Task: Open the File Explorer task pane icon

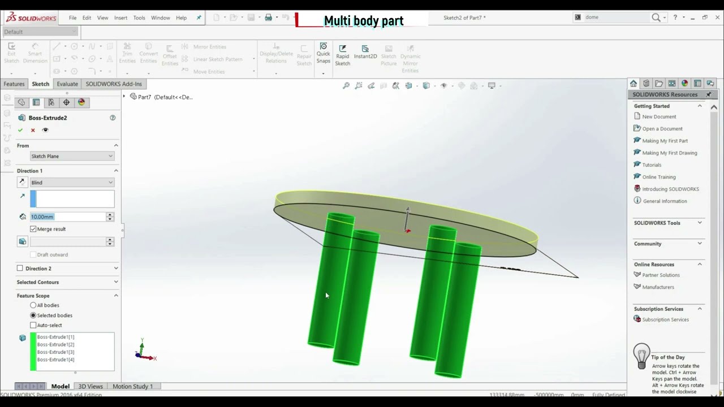Action: pyautogui.click(x=659, y=84)
